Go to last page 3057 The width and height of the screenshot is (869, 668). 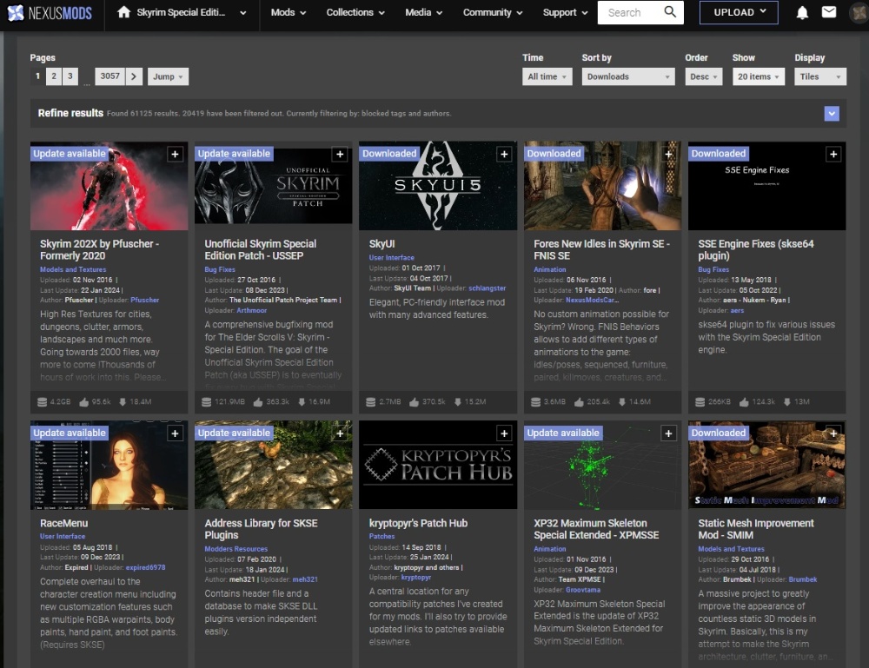109,76
